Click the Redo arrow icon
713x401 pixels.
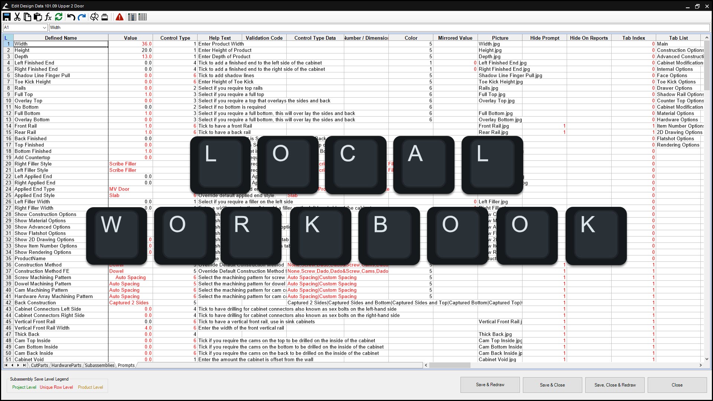(82, 17)
